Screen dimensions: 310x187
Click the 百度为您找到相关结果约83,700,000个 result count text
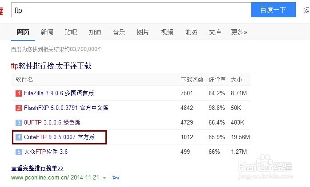pyautogui.click(x=57, y=49)
